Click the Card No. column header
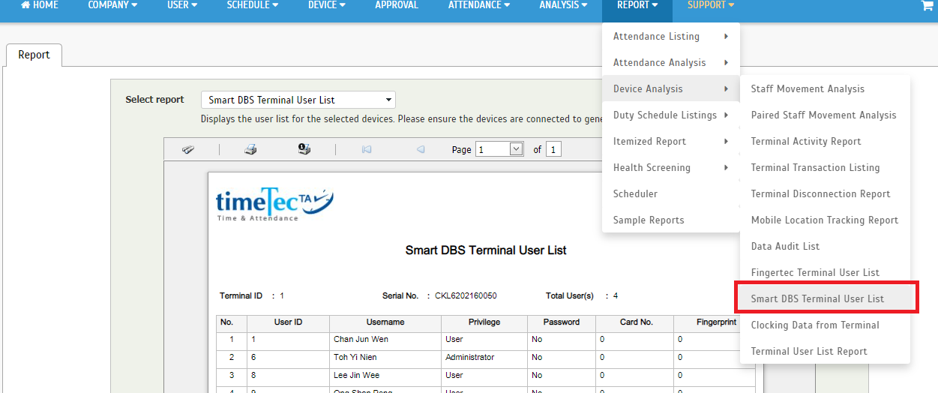 (x=636, y=322)
